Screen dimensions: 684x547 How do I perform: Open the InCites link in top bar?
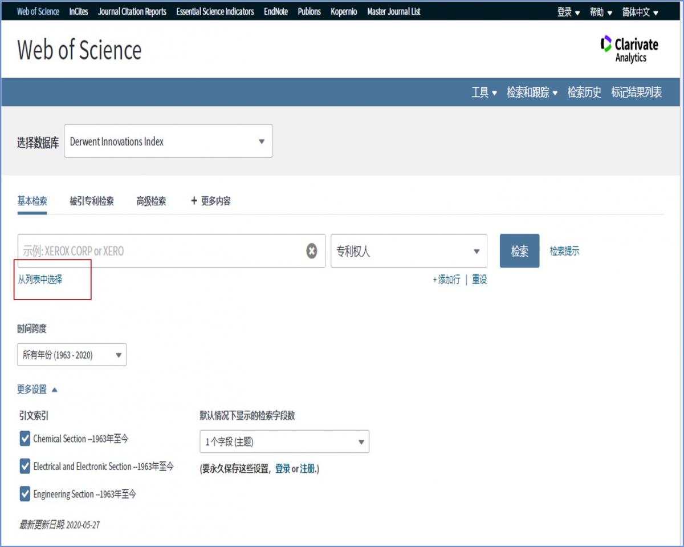(79, 11)
